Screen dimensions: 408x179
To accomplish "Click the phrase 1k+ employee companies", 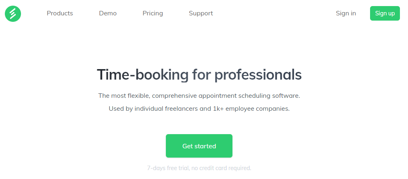I will (x=251, y=109).
